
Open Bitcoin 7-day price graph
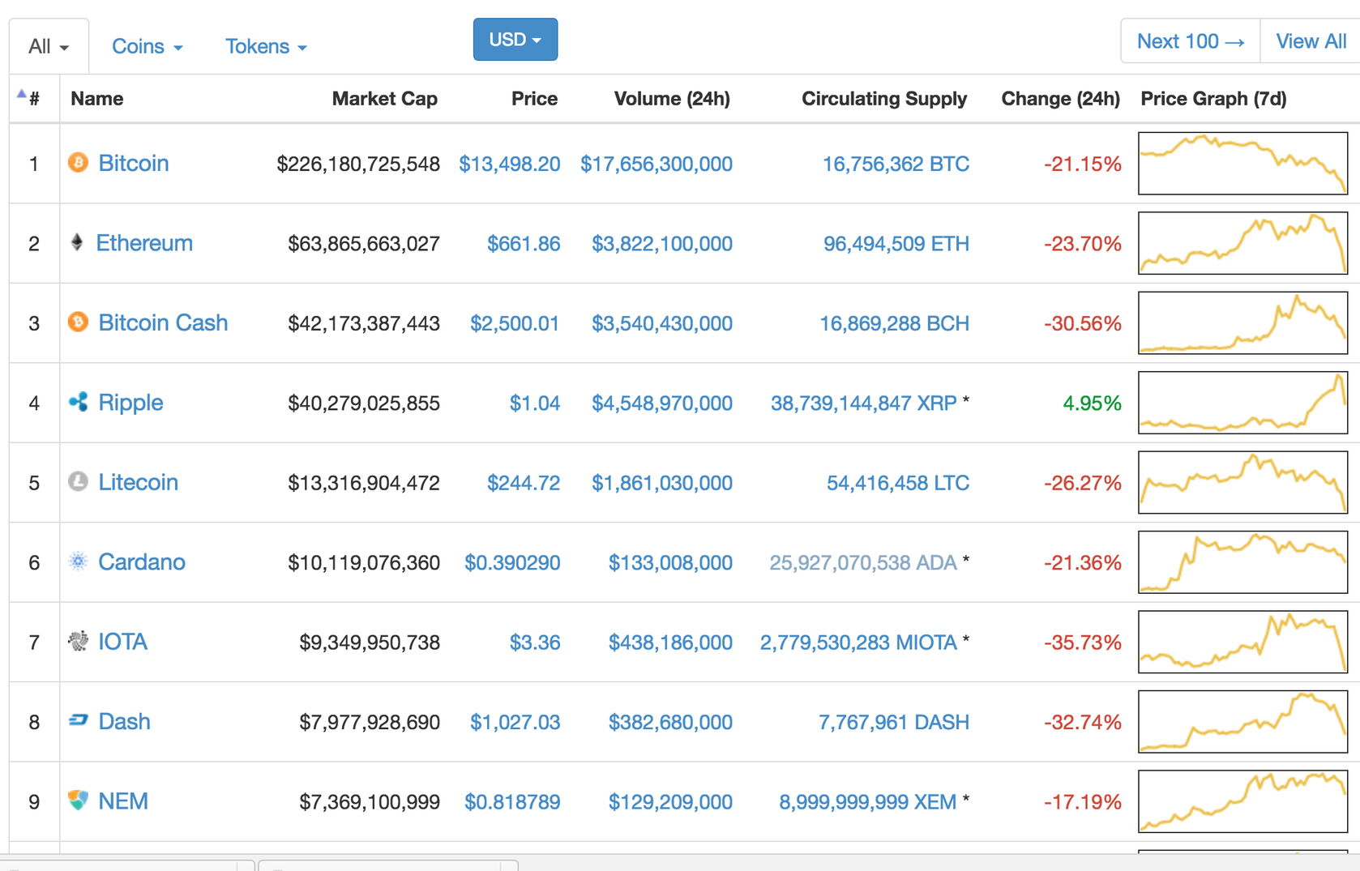[1242, 164]
